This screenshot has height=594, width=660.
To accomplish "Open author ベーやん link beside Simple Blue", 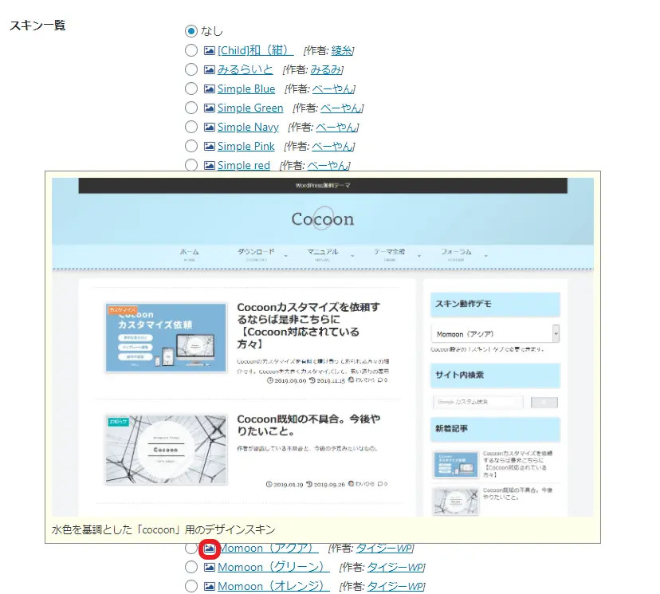I will (x=333, y=89).
